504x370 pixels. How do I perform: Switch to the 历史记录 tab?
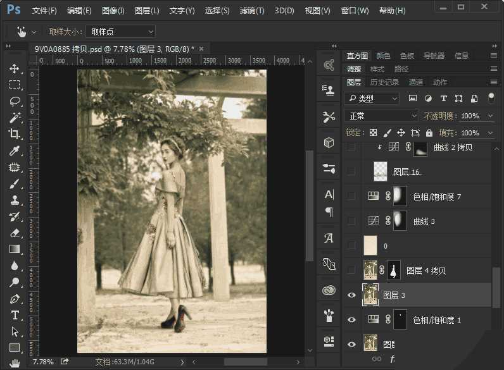pos(384,82)
